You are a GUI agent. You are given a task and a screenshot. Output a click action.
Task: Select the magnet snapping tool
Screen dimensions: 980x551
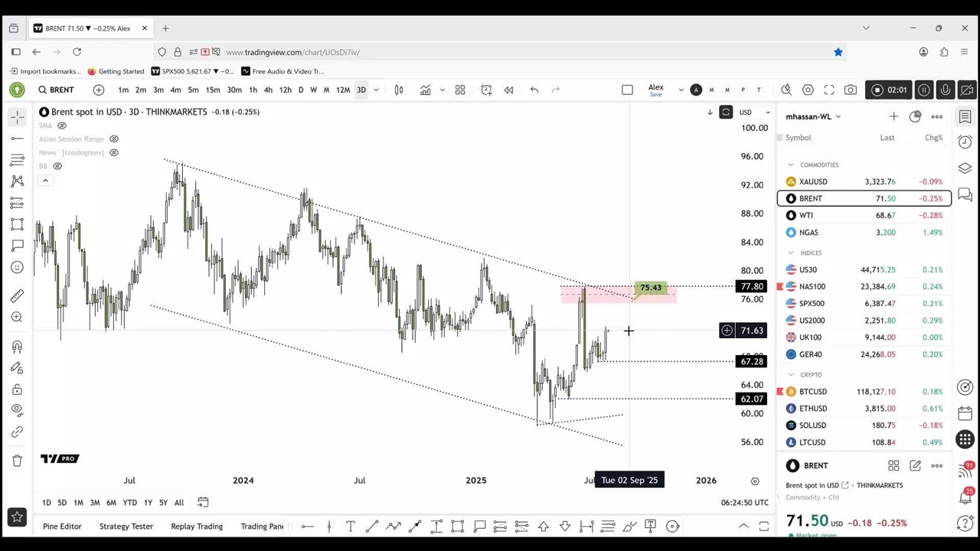point(17,347)
